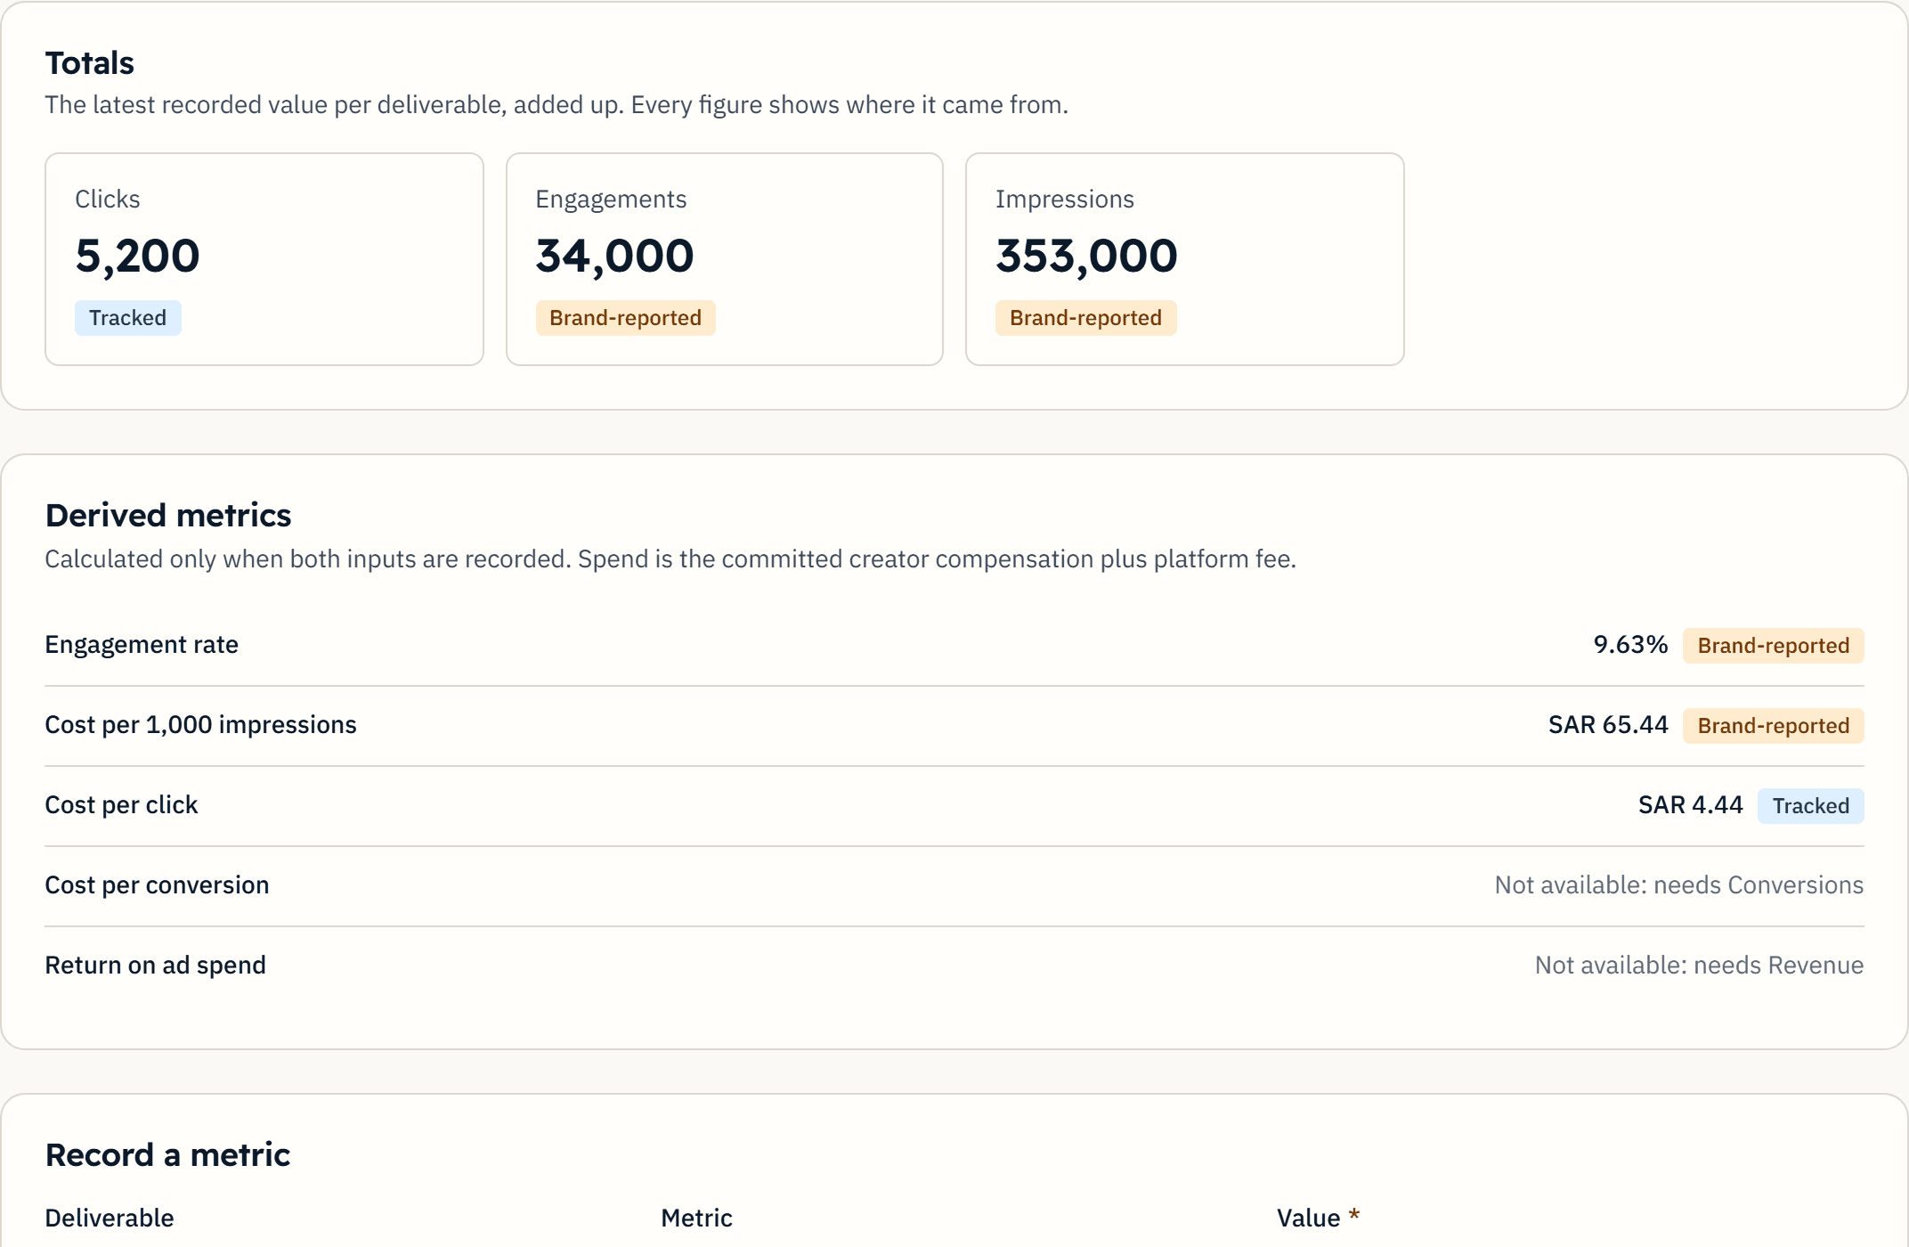The image size is (1909, 1247).
Task: Select the Cost per click label
Action: [x=121, y=805]
